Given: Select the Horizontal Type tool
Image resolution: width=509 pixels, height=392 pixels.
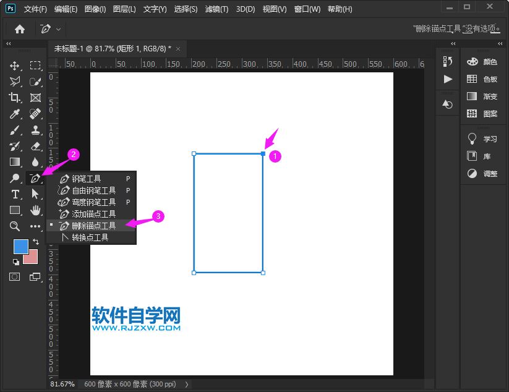Looking at the screenshot, I should tap(15, 194).
